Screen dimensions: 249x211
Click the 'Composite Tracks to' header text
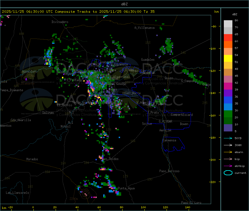tap(76, 12)
